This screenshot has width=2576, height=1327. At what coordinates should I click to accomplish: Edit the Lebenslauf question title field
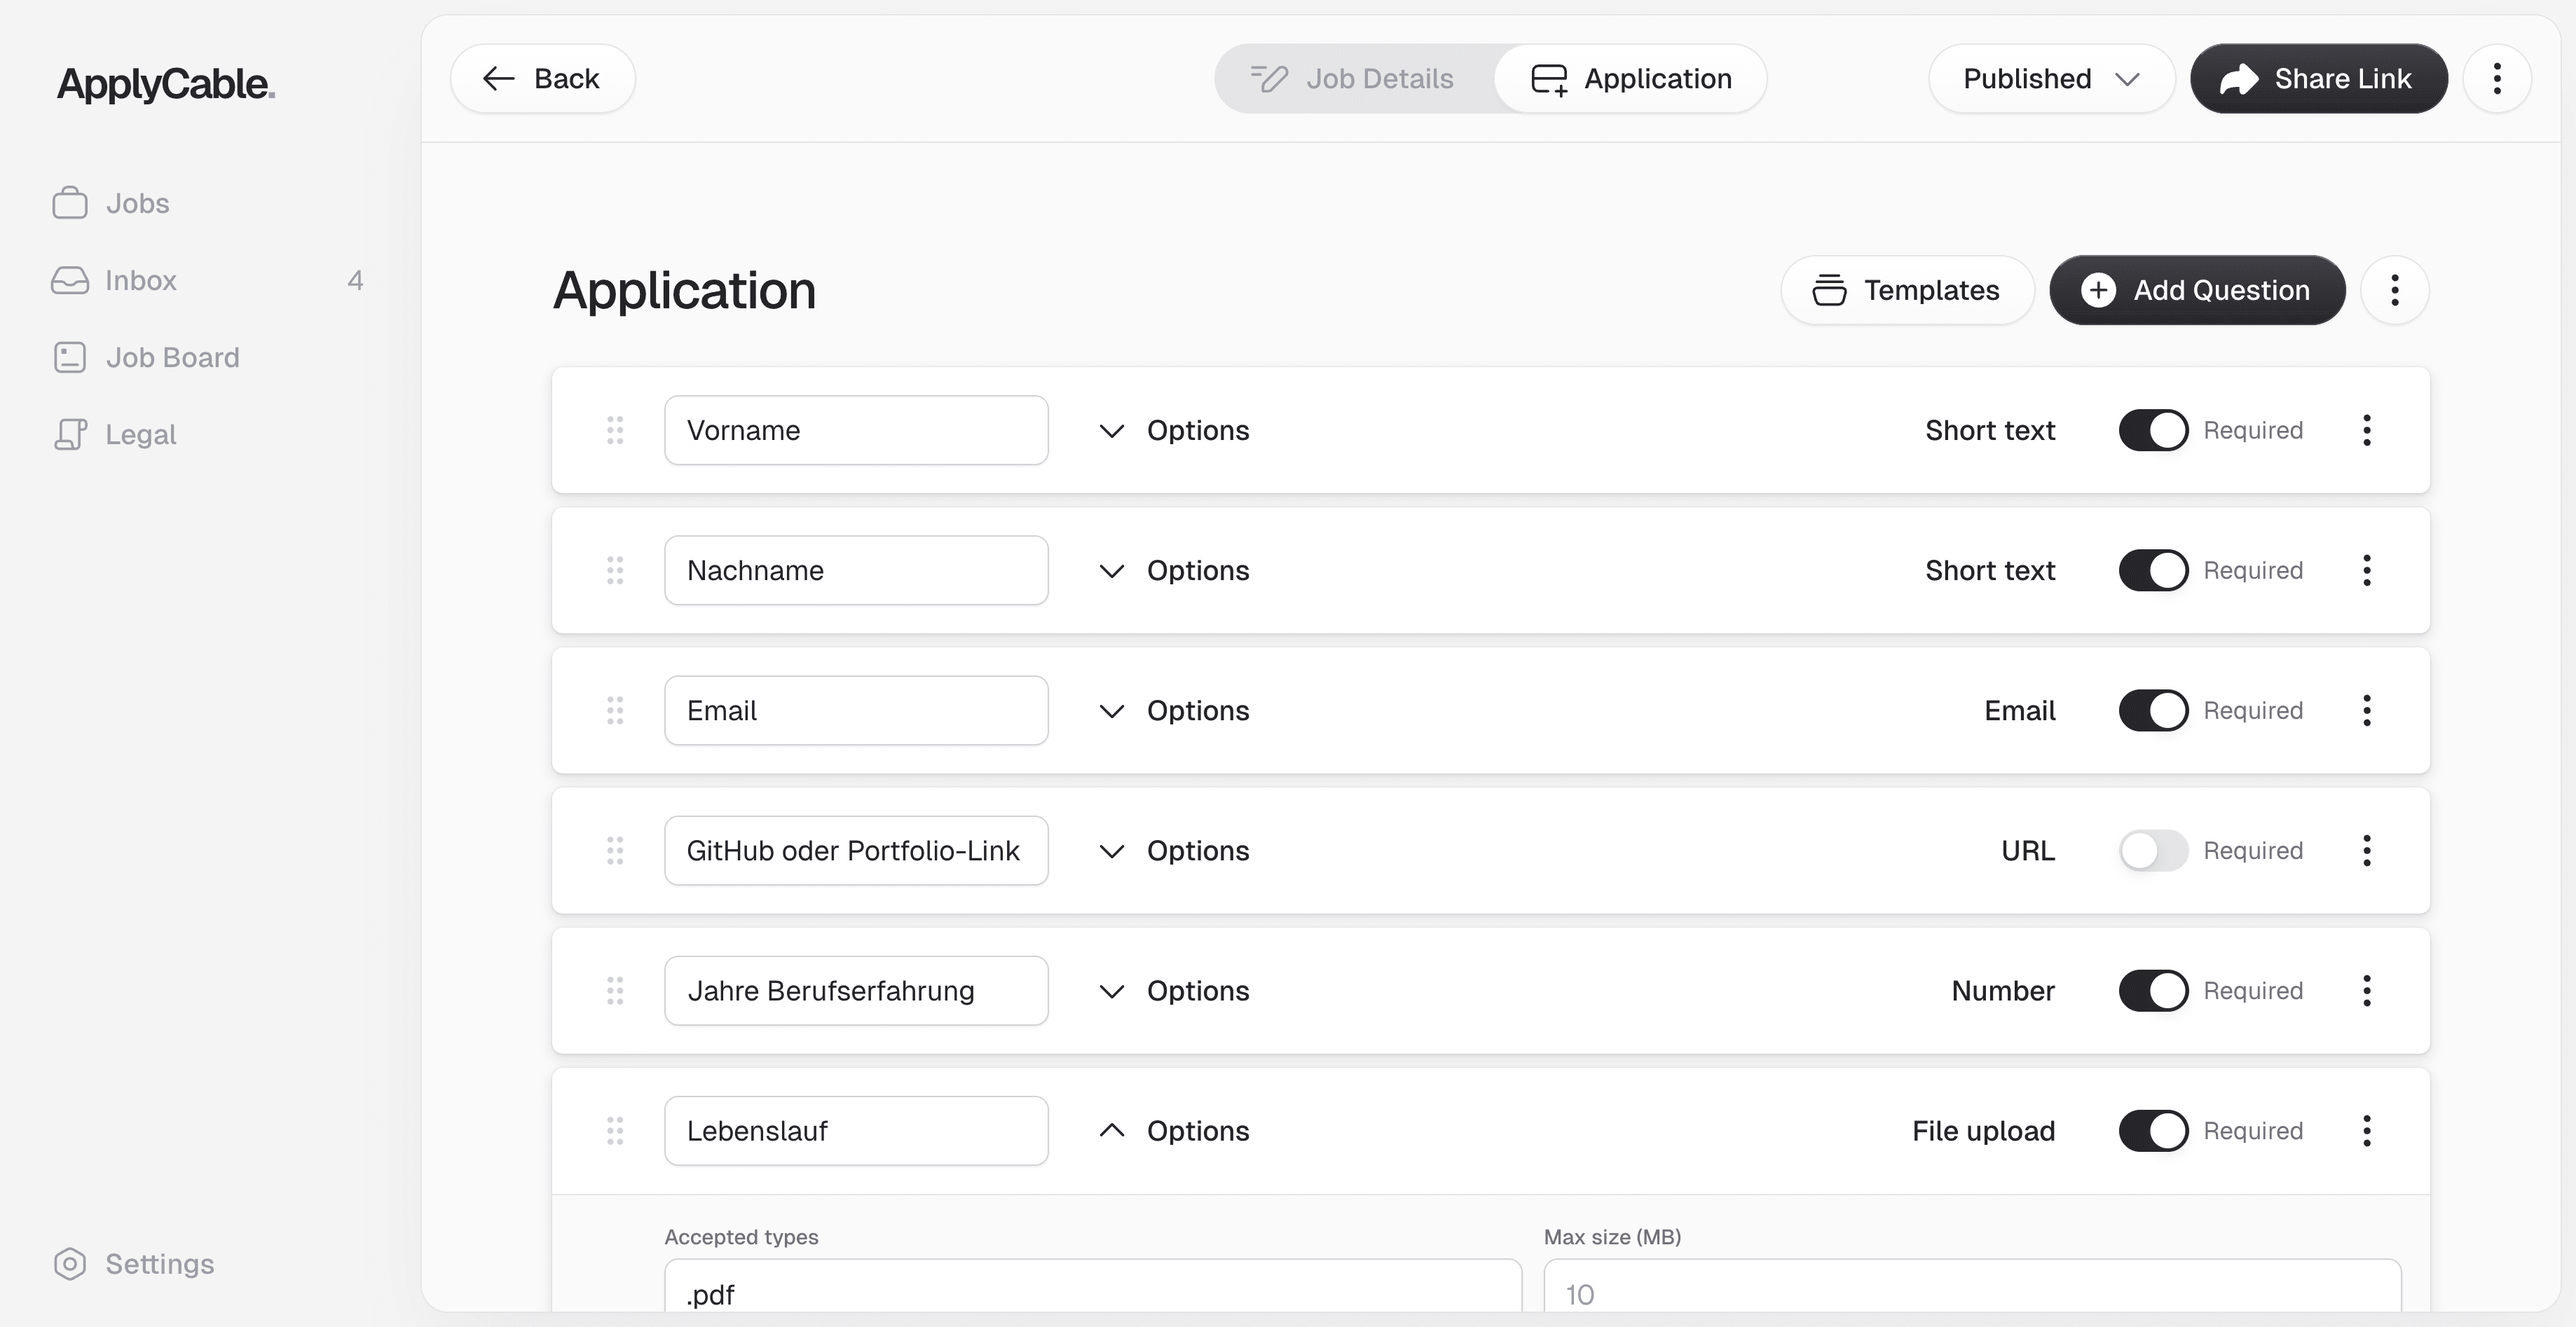[856, 1130]
